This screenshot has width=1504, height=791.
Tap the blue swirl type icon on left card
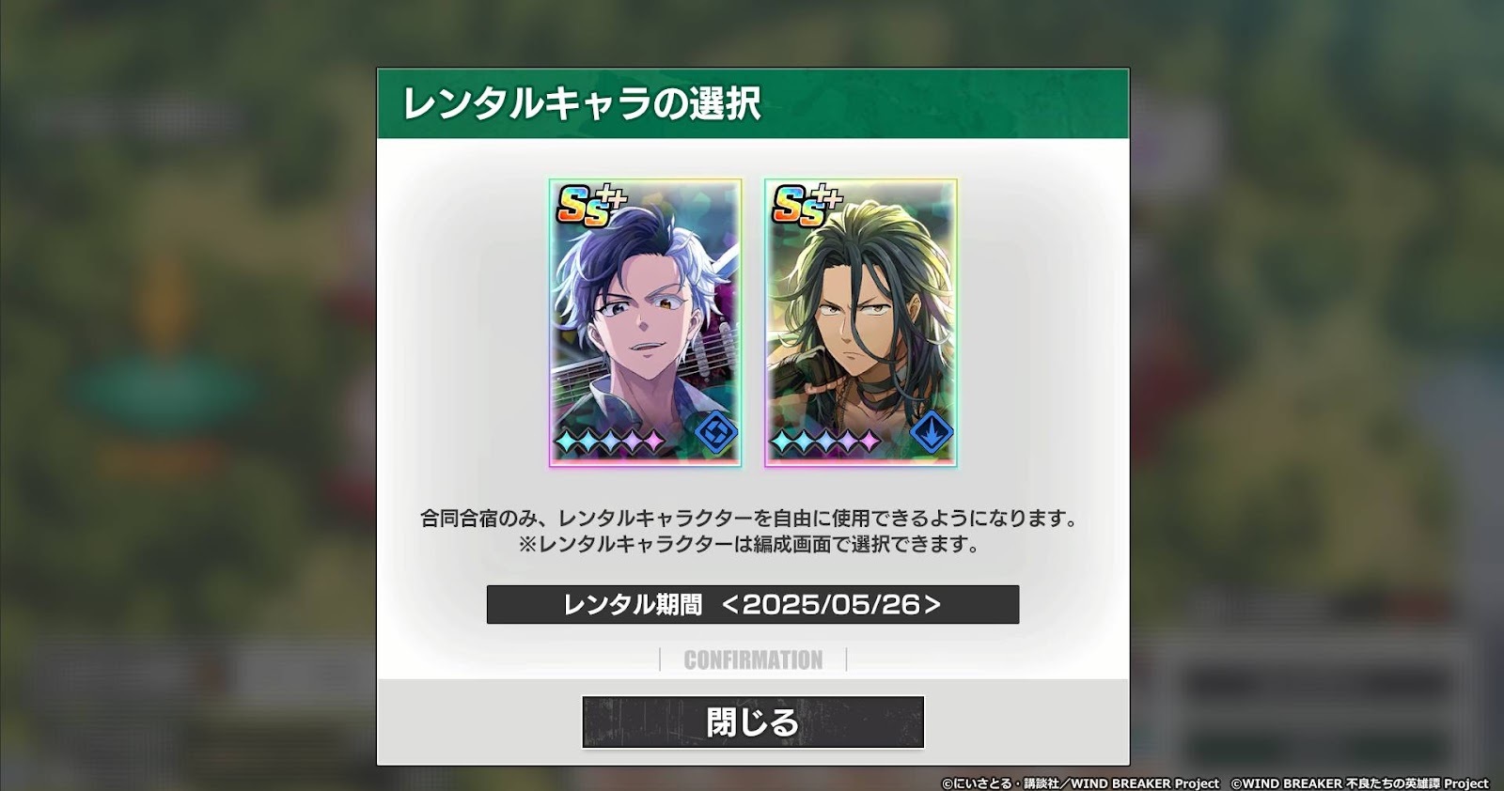tap(716, 433)
